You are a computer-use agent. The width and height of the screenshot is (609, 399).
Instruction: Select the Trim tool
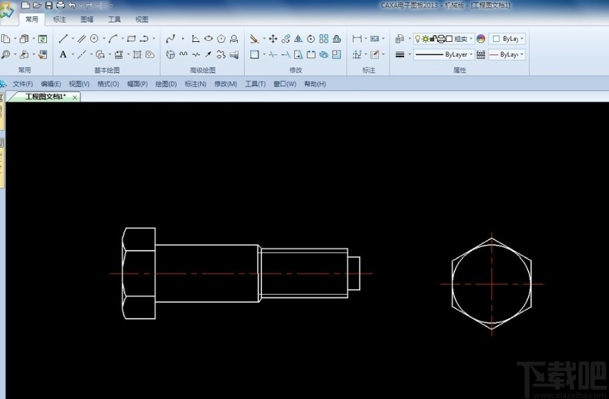pyautogui.click(x=273, y=54)
